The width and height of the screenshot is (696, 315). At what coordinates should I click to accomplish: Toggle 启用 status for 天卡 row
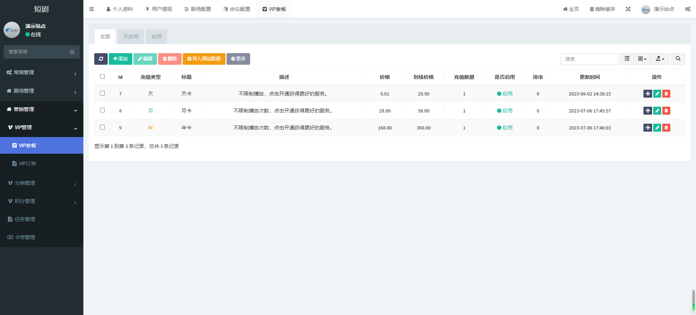tap(505, 94)
